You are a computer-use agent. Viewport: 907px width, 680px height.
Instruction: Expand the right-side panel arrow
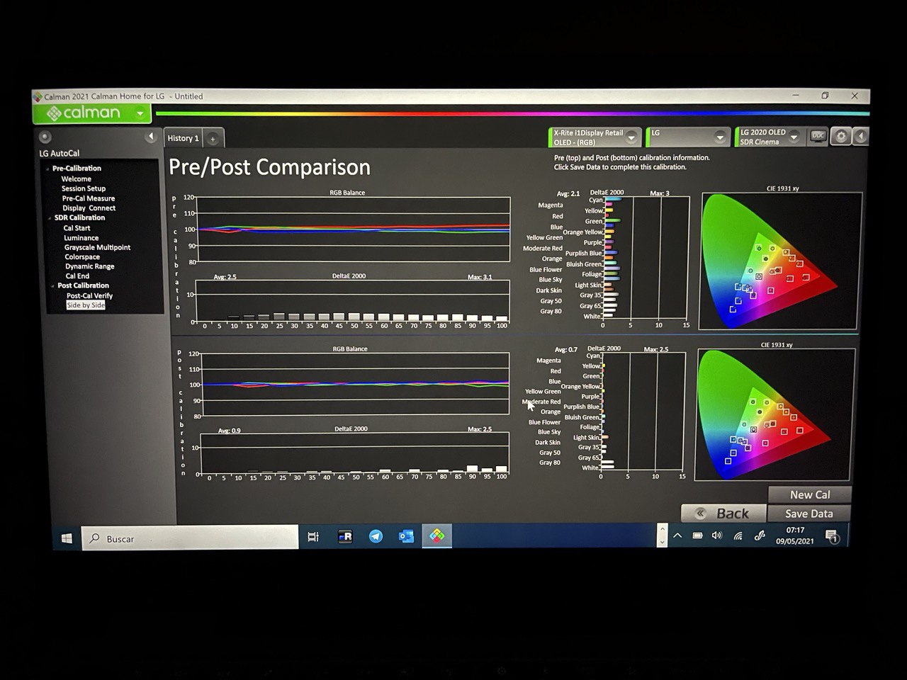pos(860,136)
